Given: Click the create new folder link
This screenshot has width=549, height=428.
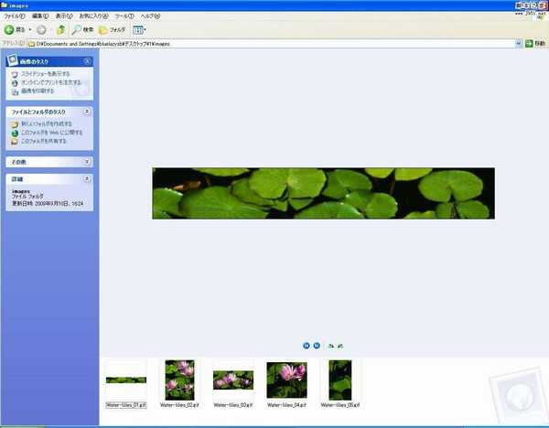Looking at the screenshot, I should coord(46,123).
